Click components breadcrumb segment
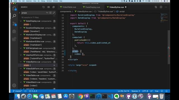Screen dimensions: 179x100 65,11
